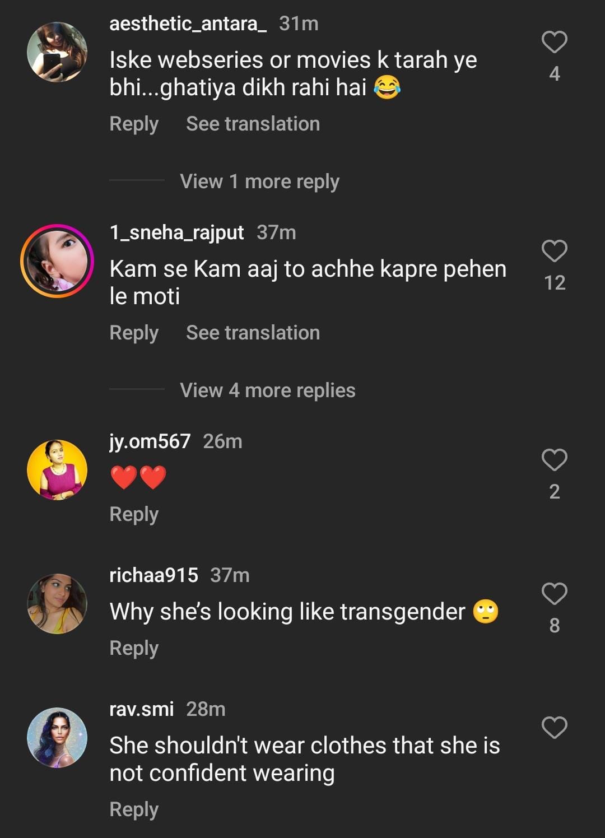Reply to richaa915's comment
Image resolution: width=605 pixels, height=838 pixels.
[x=134, y=648]
